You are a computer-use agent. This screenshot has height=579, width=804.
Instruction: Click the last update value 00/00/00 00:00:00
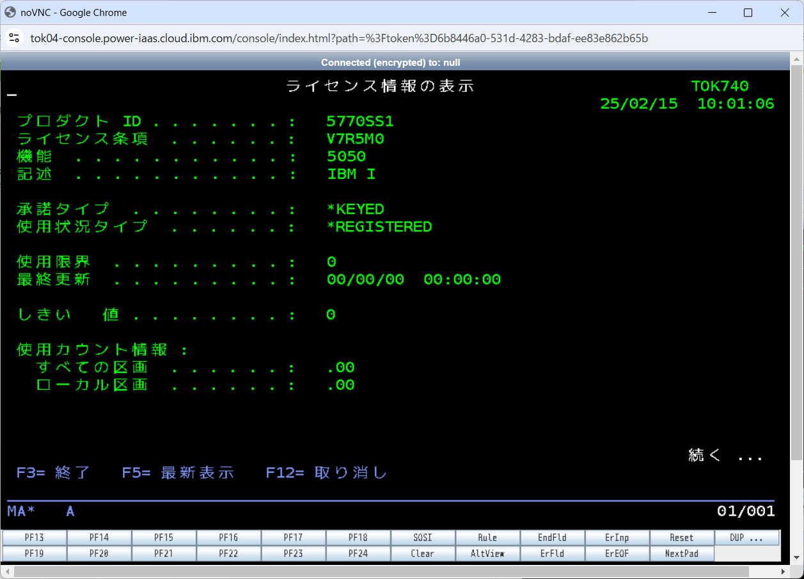click(x=414, y=279)
